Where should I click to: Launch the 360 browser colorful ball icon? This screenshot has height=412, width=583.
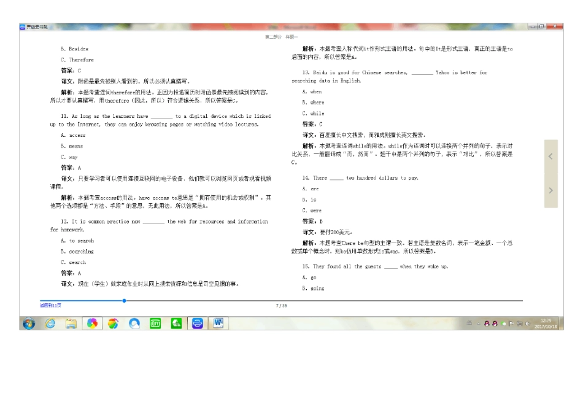pyautogui.click(x=113, y=324)
